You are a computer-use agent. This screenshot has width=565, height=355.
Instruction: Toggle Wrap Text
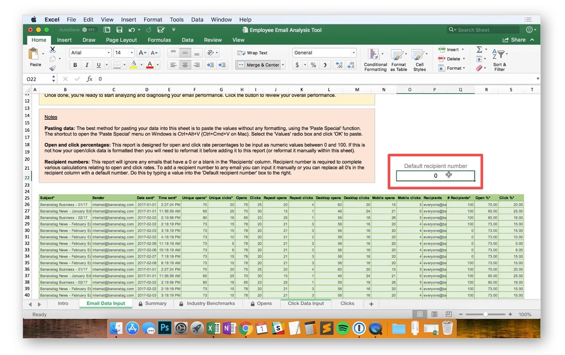pos(252,53)
